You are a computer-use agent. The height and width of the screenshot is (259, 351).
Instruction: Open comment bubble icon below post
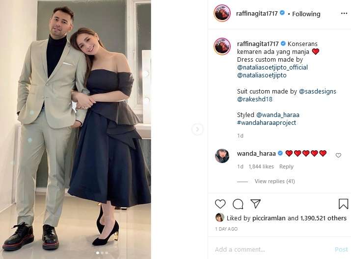point(238,204)
